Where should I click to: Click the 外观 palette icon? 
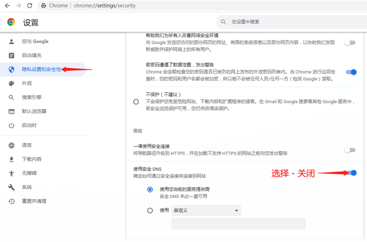pyautogui.click(x=12, y=84)
